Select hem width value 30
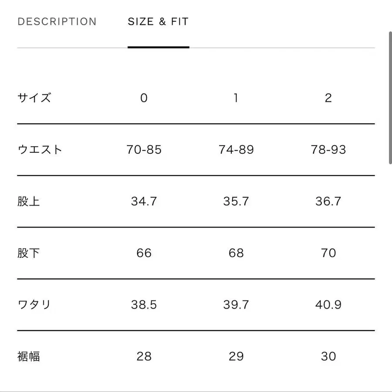This screenshot has width=392, height=392. (328, 356)
